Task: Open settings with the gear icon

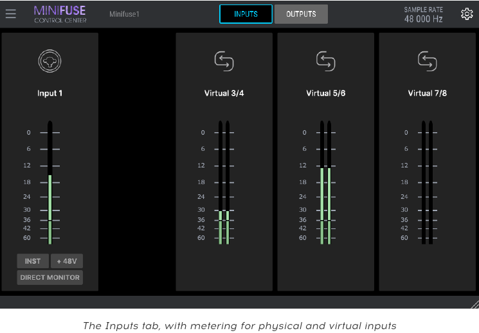Action: click(467, 14)
